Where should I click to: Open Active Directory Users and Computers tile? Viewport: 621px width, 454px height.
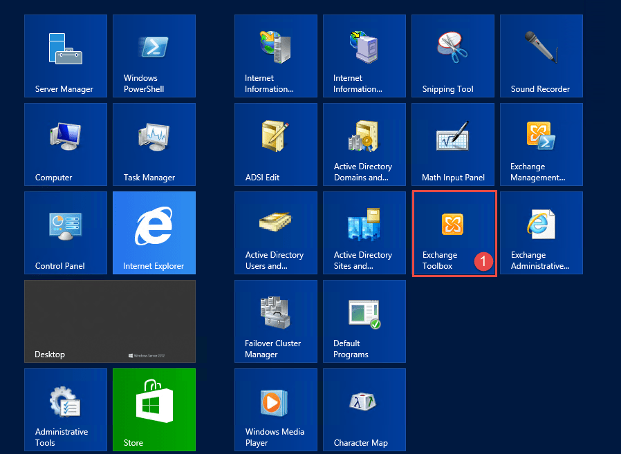coord(276,233)
